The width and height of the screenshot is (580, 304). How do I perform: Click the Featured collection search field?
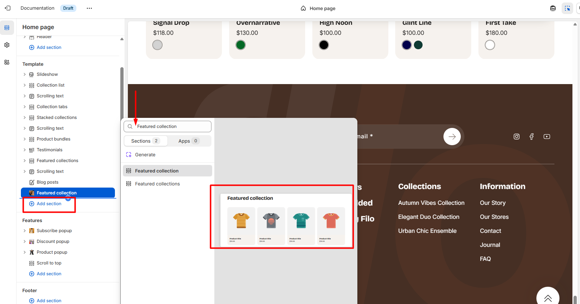(168, 126)
